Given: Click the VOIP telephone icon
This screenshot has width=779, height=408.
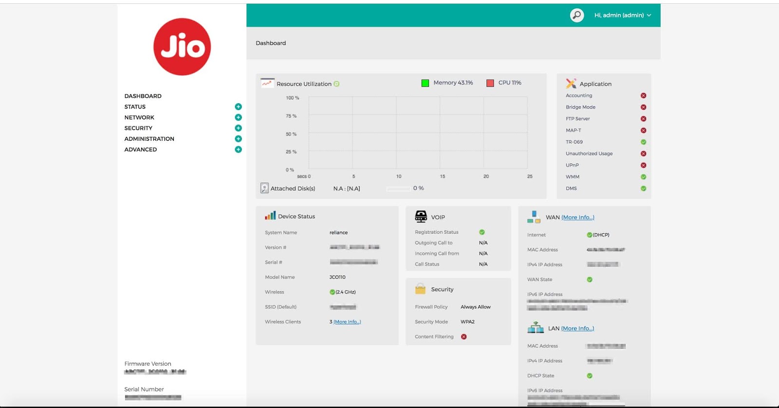Looking at the screenshot, I should 421,216.
